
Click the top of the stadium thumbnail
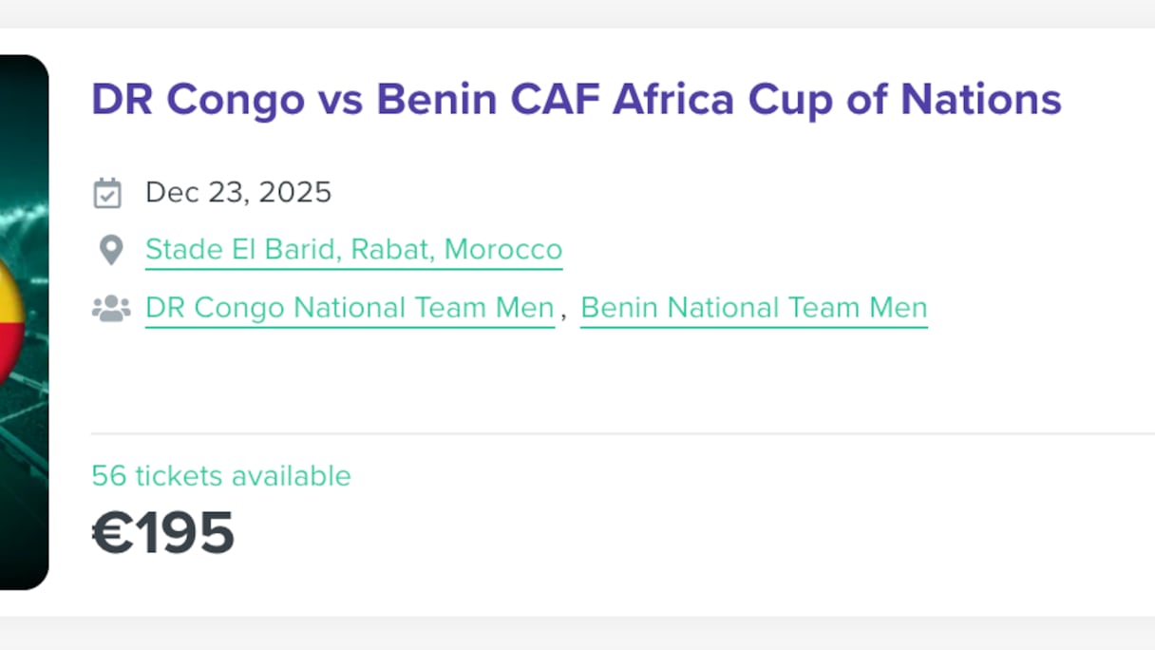tap(23, 86)
